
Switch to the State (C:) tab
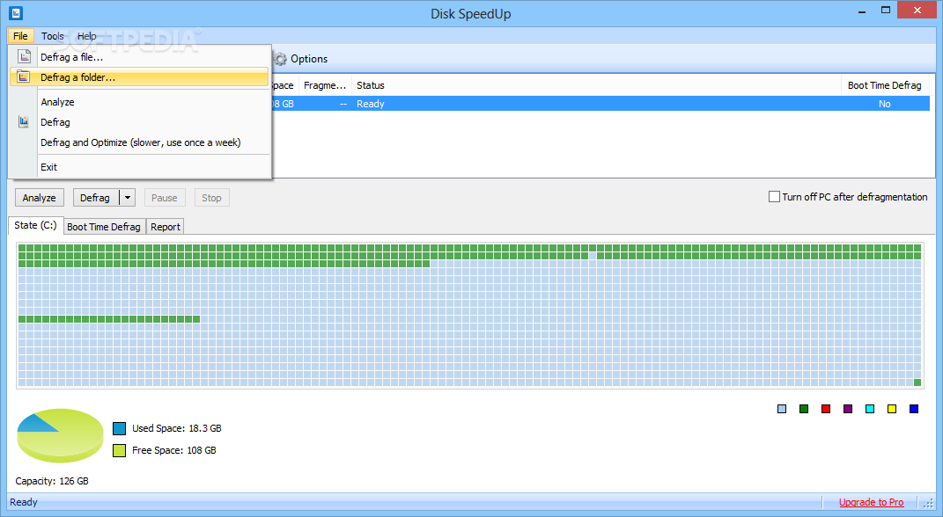[35, 225]
